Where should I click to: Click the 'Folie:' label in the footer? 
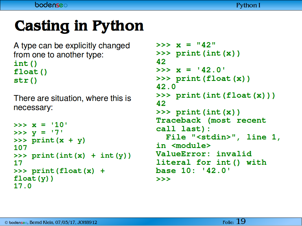[x=228, y=222]
